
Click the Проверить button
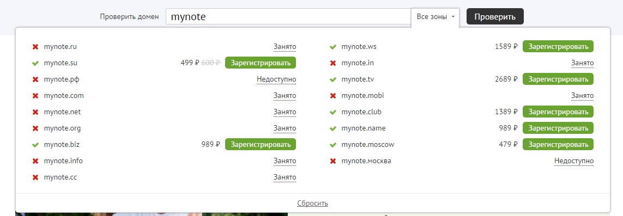point(495,17)
